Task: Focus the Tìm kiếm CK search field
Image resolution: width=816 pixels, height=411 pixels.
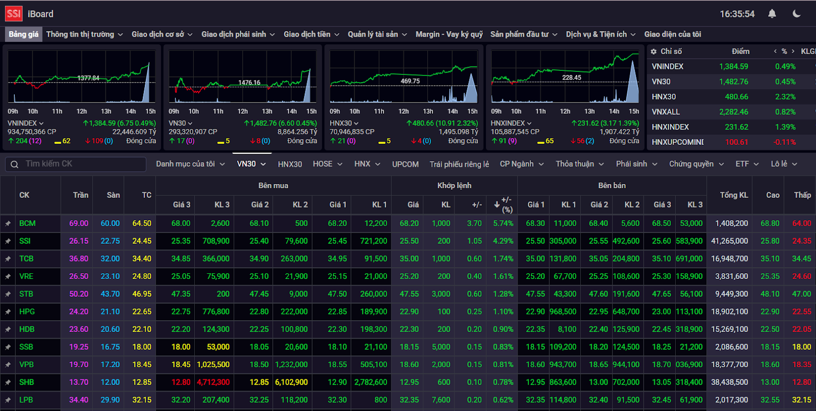Action: click(x=76, y=164)
